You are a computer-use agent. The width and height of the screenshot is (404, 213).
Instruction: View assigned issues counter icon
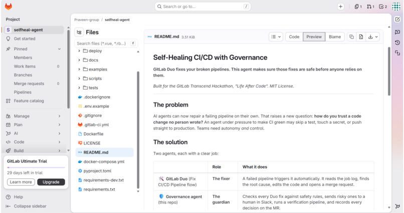[358, 6]
